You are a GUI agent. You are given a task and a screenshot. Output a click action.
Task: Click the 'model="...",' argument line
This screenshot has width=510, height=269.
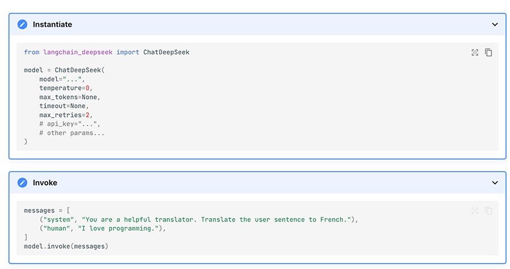62,79
